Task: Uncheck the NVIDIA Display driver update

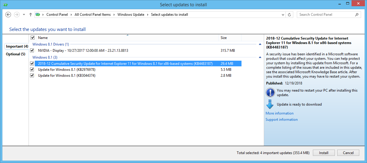Action: coord(32,51)
